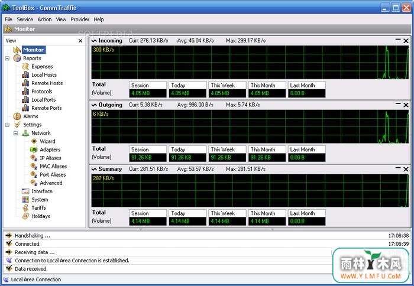
Task: Click the IP Aliases icon
Action: tap(34, 158)
